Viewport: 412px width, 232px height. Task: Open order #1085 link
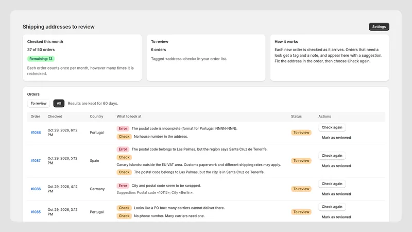pyautogui.click(x=36, y=212)
